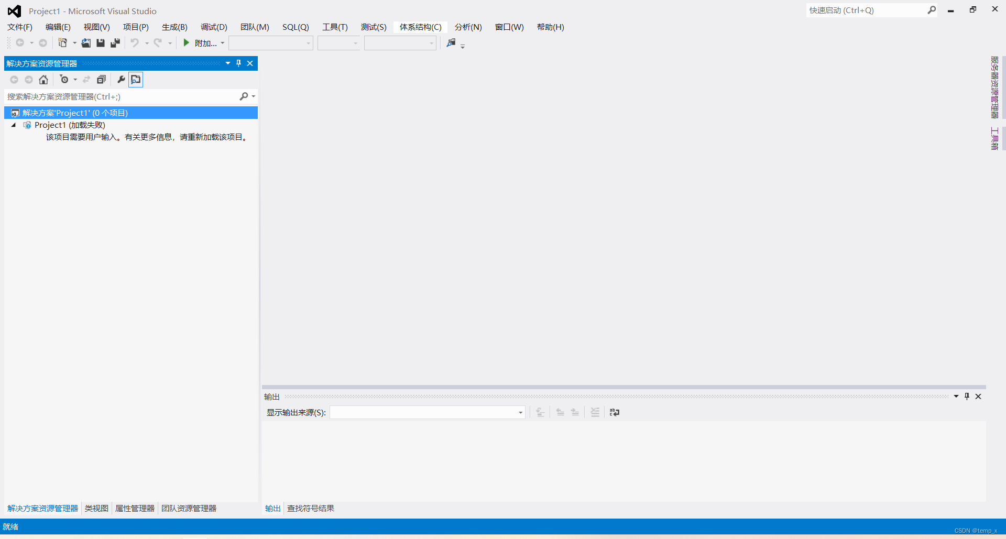Viewport: 1006px width, 539px height.
Task: Click the Find in Files toolbar icon
Action: (x=451, y=43)
